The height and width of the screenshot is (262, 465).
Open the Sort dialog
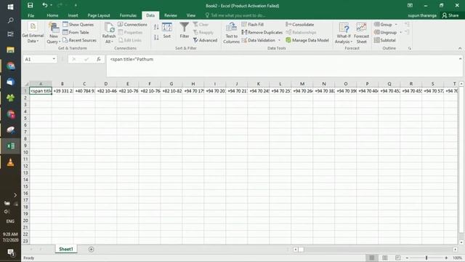pyautogui.click(x=167, y=31)
